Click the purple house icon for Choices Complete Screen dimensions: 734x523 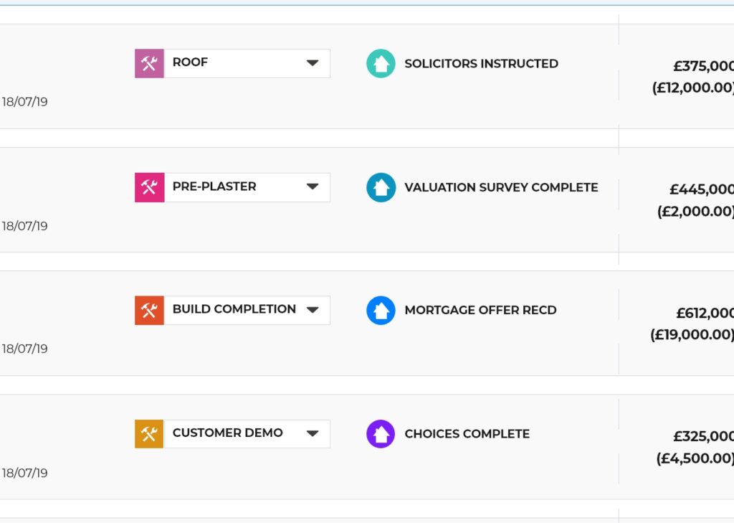point(381,434)
